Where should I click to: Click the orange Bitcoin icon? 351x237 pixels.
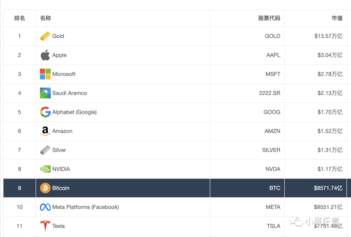tap(45, 188)
